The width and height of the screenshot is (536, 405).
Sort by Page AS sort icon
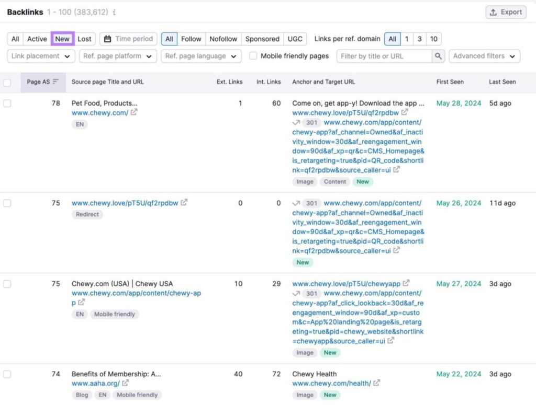[55, 82]
